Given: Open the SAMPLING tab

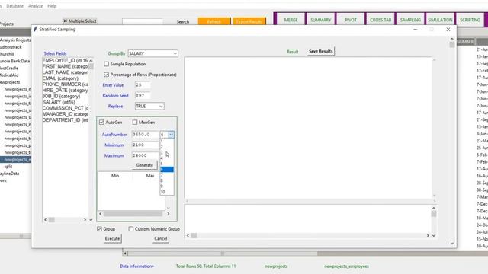Looking at the screenshot, I should (x=410, y=20).
